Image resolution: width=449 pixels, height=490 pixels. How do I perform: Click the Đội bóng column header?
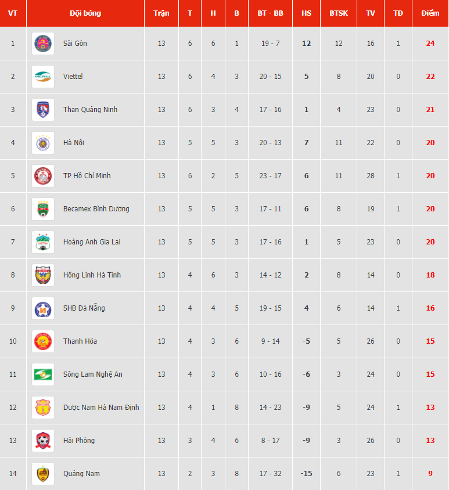click(x=85, y=13)
